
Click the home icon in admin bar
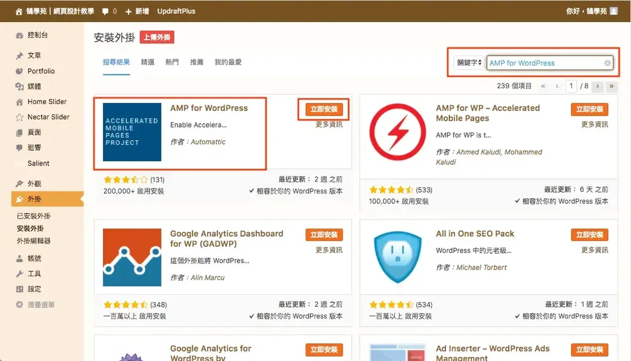click(19, 11)
